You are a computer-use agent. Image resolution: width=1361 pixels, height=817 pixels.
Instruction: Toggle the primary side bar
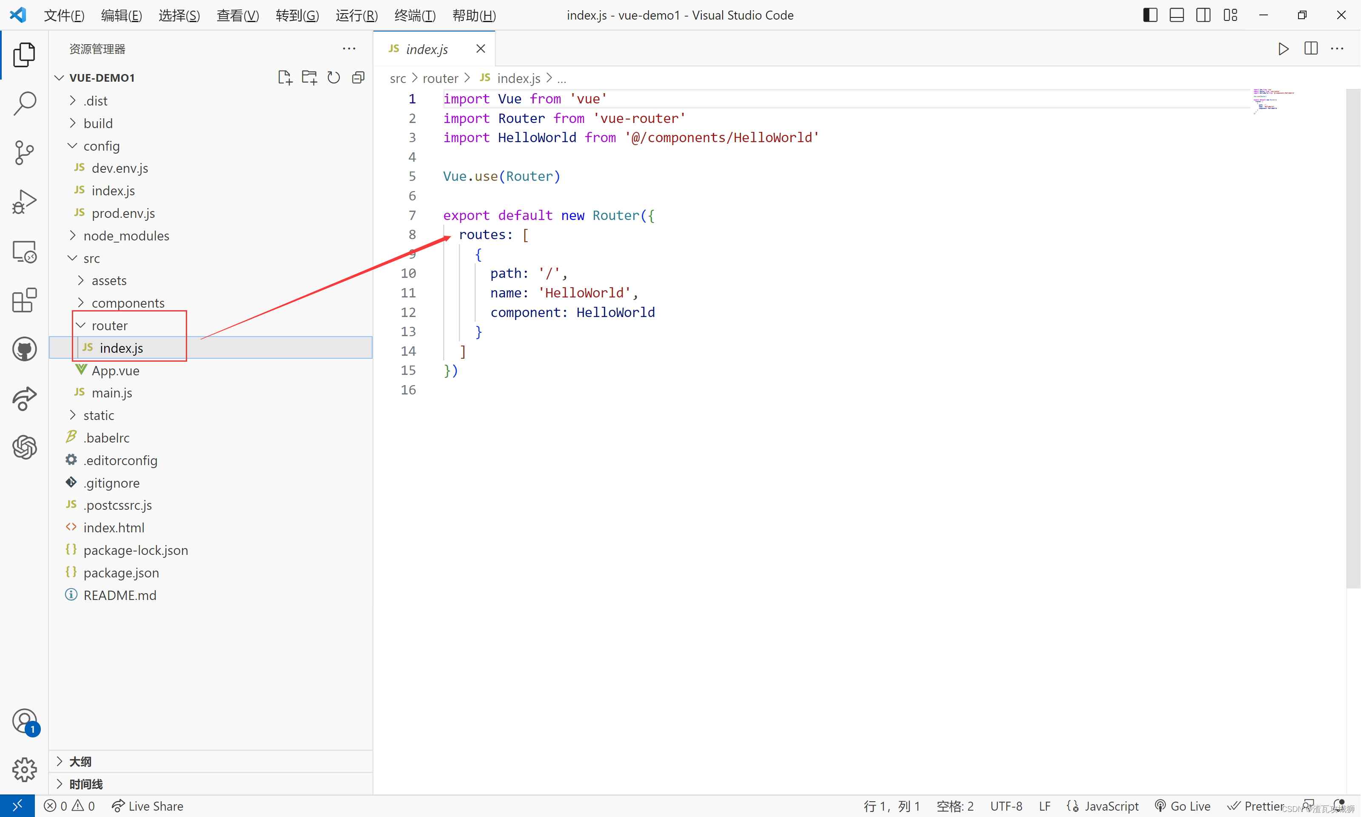click(x=1150, y=15)
